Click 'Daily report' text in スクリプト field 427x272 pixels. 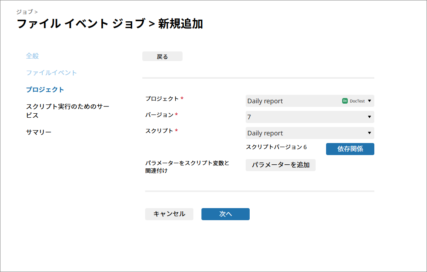[265, 133]
